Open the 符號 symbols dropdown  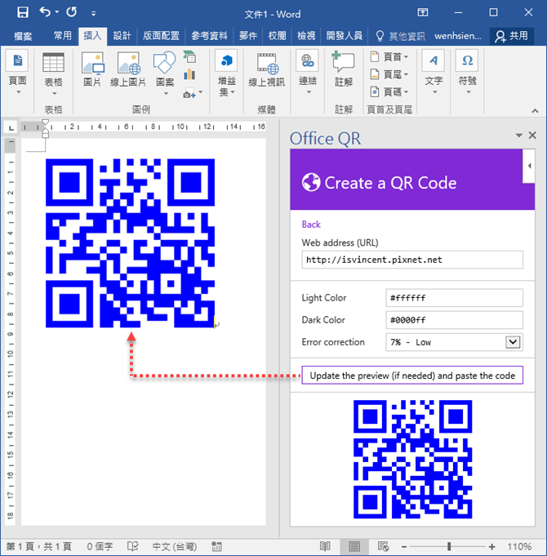coord(468,73)
